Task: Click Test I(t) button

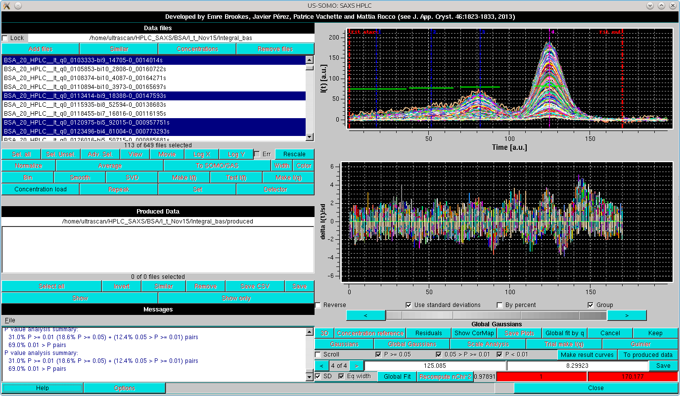Action: [236, 177]
